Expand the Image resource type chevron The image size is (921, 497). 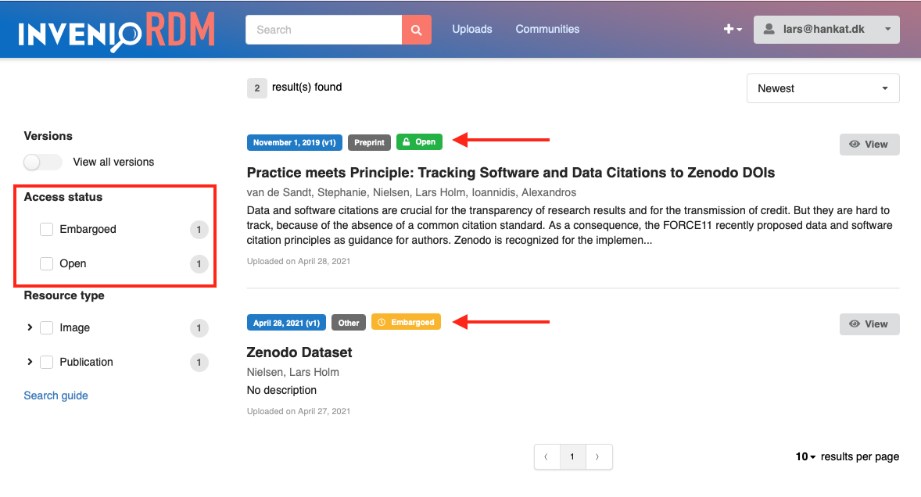30,327
